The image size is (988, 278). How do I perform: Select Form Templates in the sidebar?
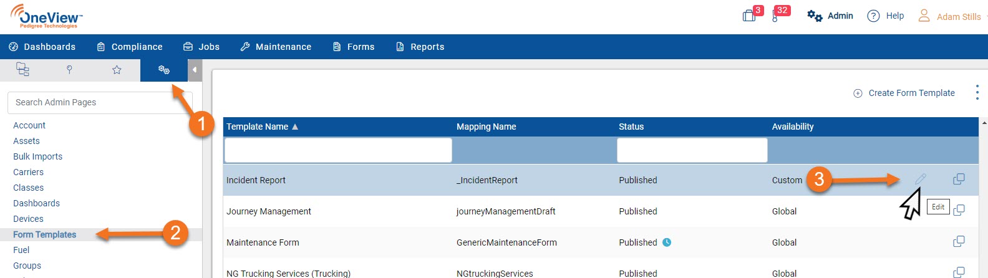(44, 234)
